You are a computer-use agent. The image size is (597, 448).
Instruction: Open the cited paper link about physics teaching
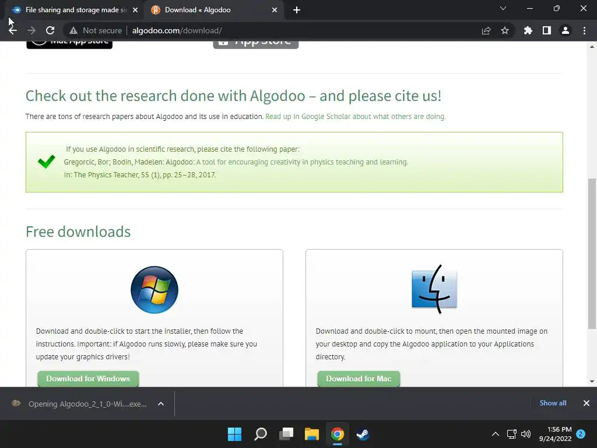[302, 162]
